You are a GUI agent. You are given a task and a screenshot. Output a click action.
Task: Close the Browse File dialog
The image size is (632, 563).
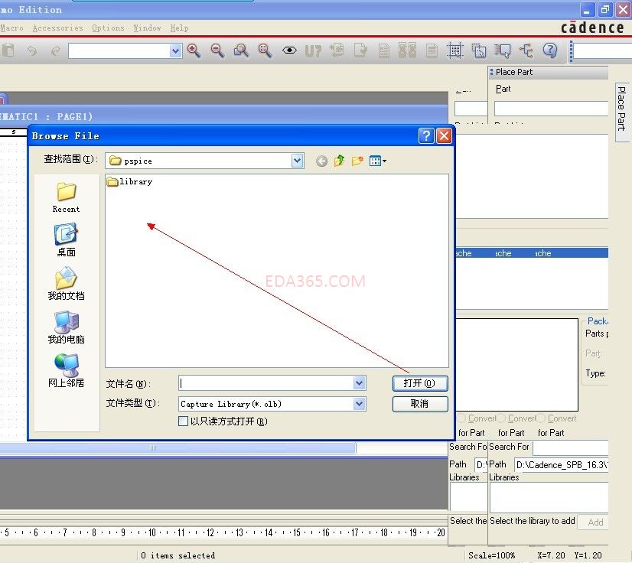[x=445, y=136]
